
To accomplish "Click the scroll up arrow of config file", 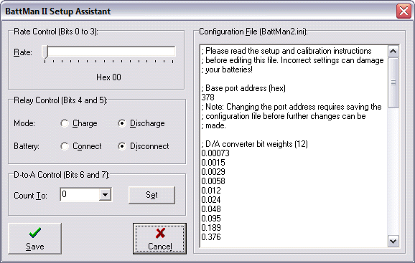I will 393,51.
